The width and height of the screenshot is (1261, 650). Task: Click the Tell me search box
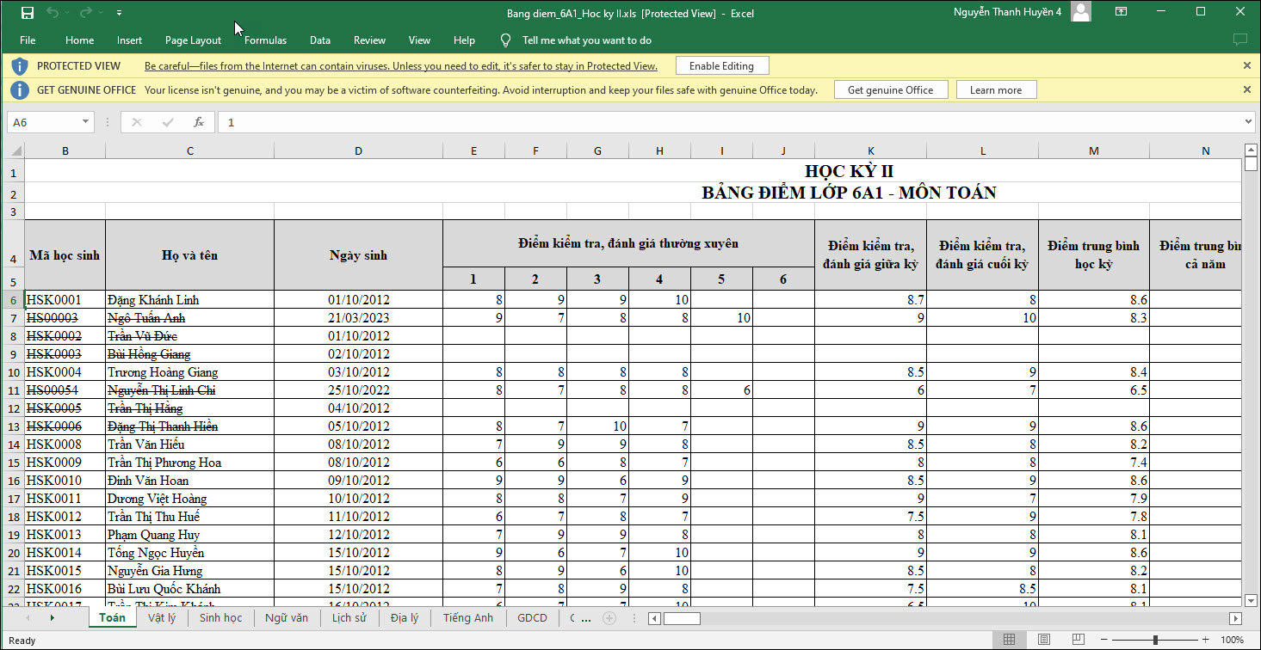pyautogui.click(x=586, y=40)
